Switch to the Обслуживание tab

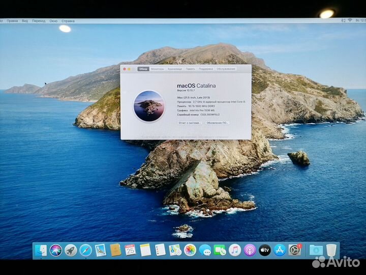tap(226, 69)
